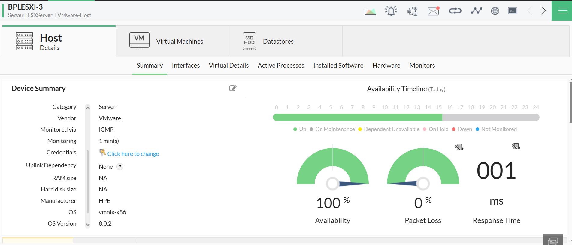The height and width of the screenshot is (245, 572).
Task: Expand device summary list down arrow
Action: [x=88, y=225]
